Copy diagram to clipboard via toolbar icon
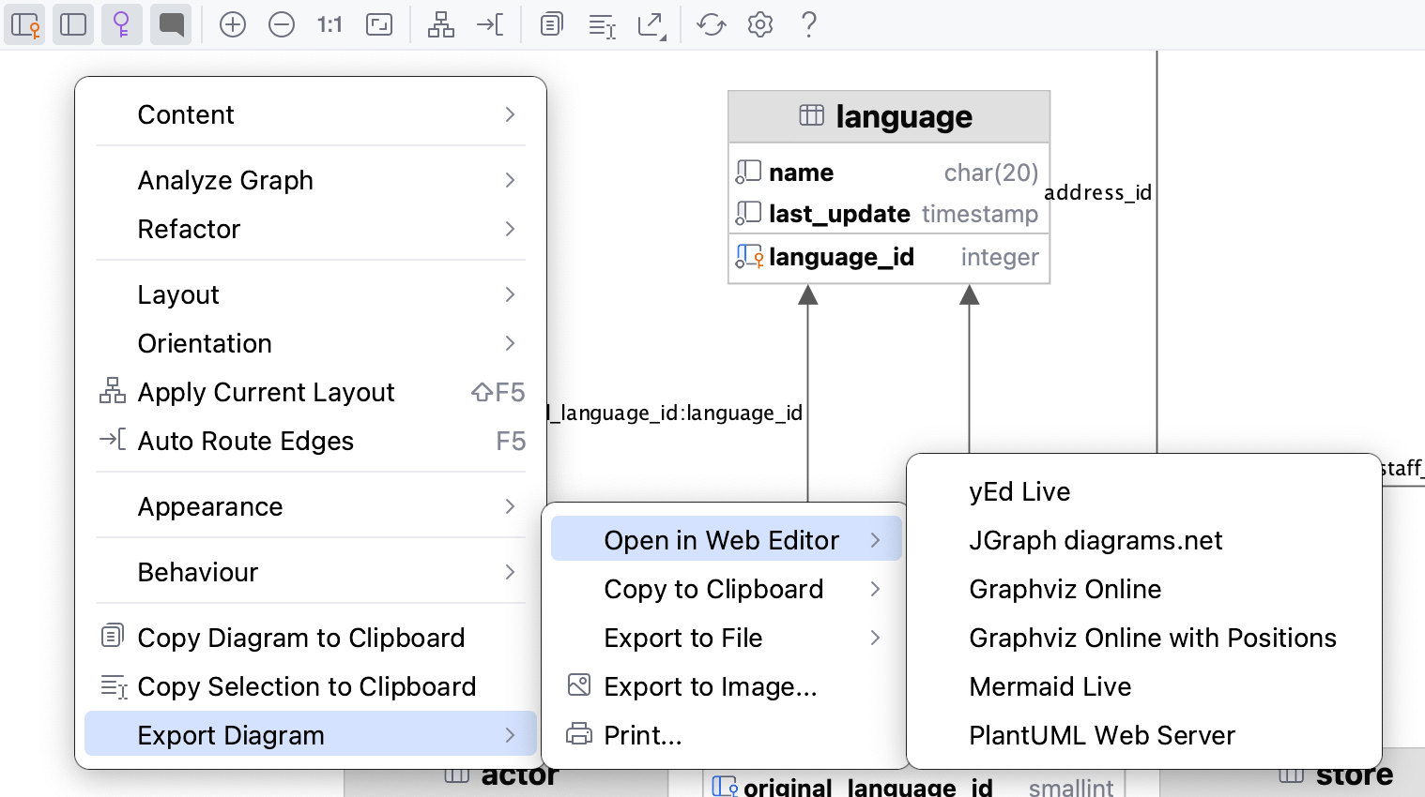 (x=551, y=24)
